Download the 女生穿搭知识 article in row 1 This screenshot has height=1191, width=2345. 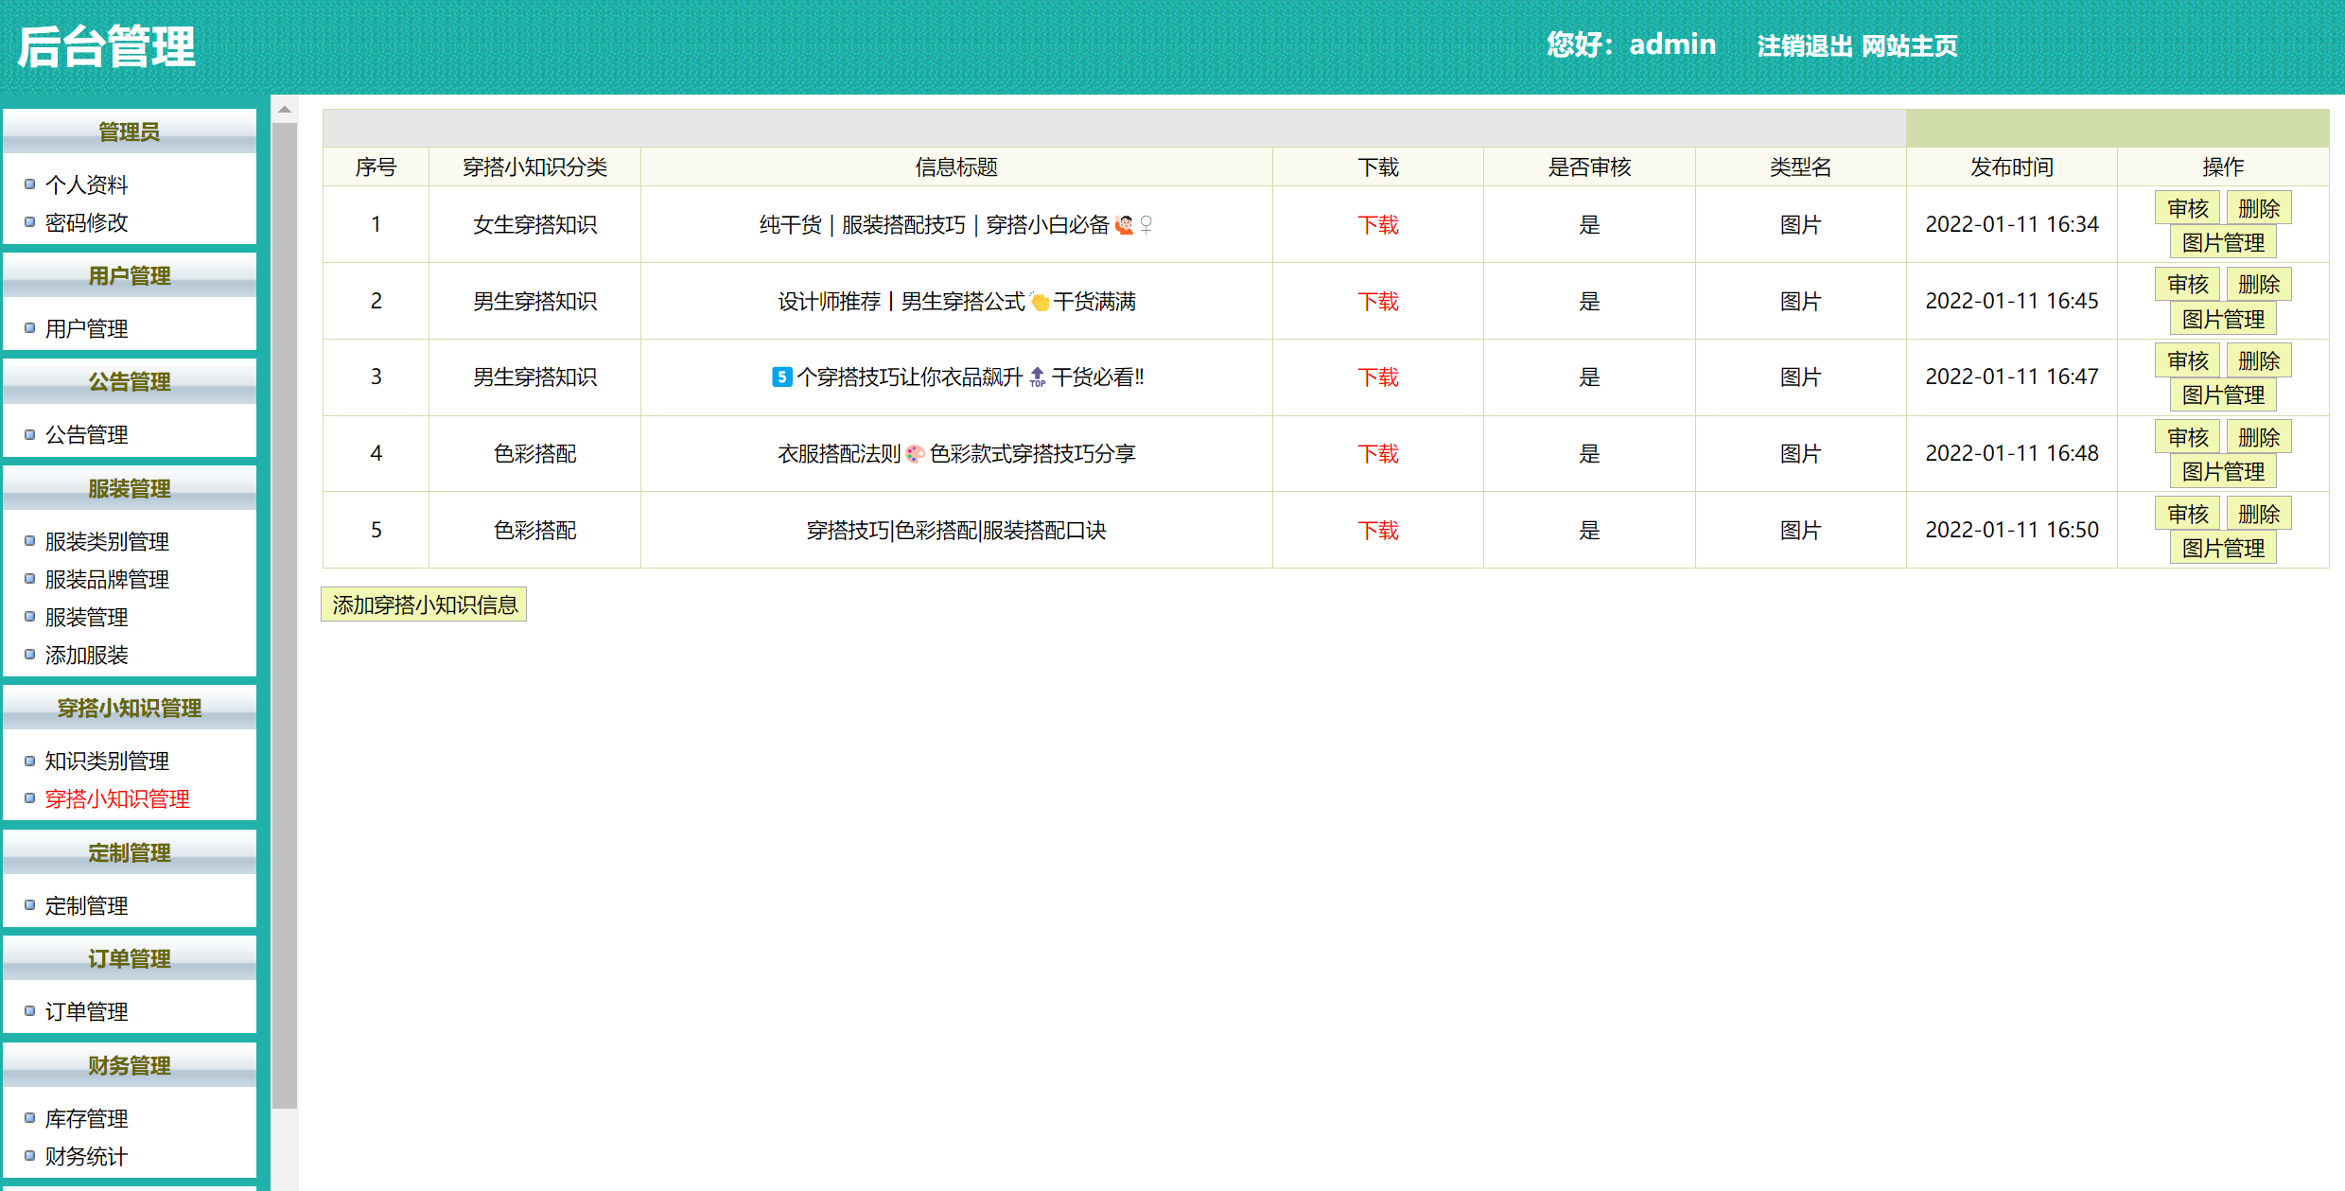click(1377, 224)
